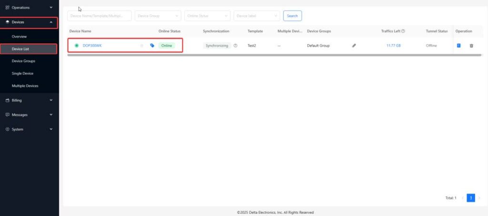
Task: Go to Overview in the sidebar
Action: 19,36
